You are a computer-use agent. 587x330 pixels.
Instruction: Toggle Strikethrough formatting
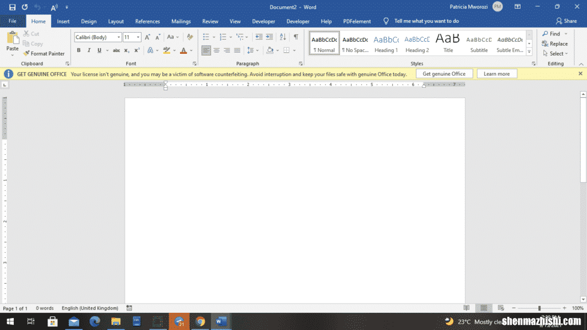tap(116, 50)
